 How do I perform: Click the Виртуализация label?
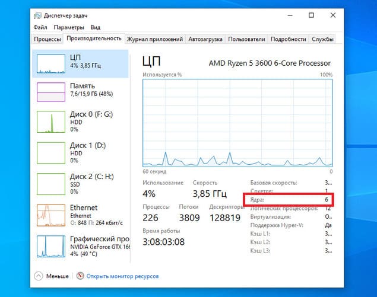pyautogui.click(x=271, y=216)
